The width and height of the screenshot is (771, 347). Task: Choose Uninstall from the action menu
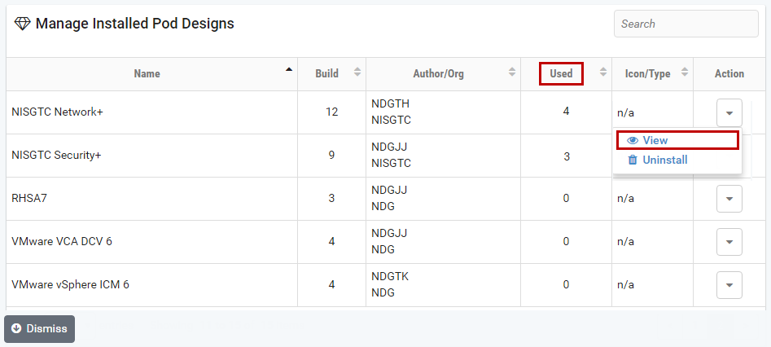pos(664,160)
